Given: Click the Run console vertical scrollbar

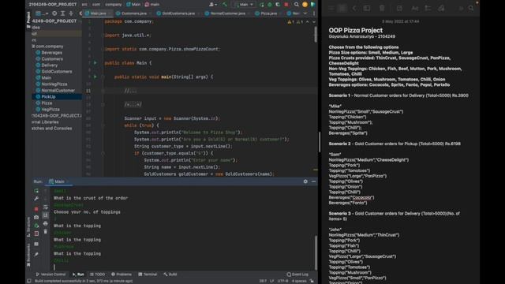Looking at the screenshot, I should click(316, 253).
